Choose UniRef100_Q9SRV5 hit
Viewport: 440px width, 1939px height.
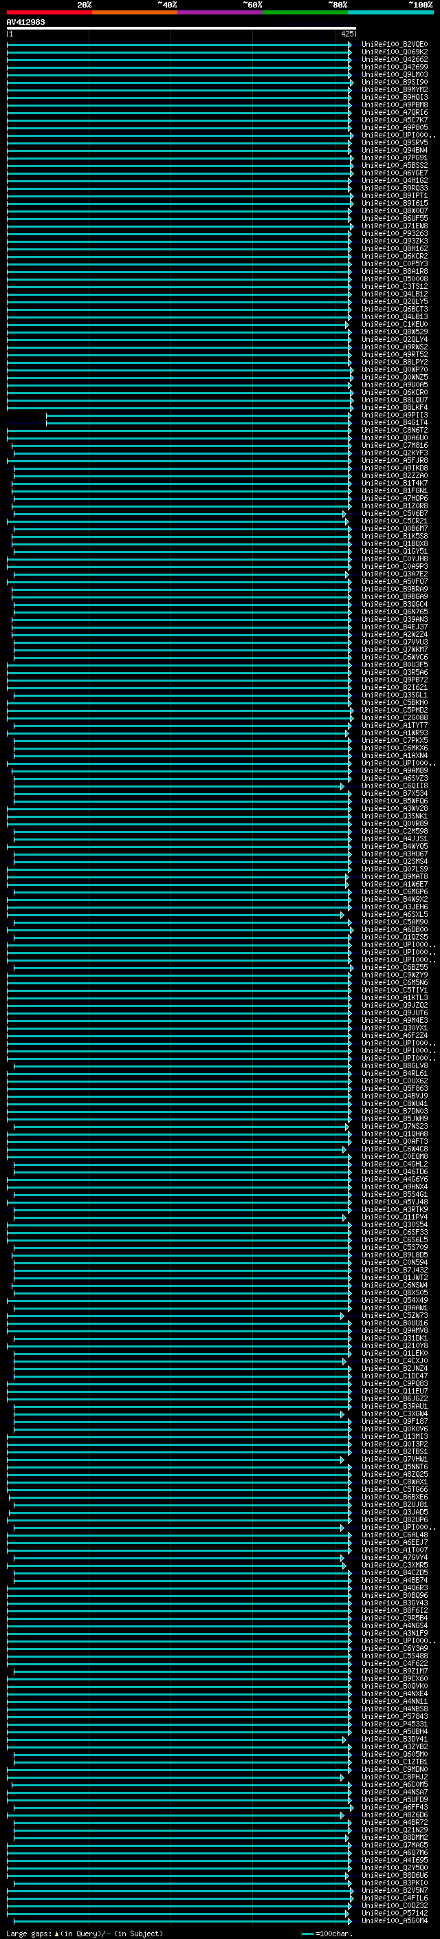(x=395, y=143)
